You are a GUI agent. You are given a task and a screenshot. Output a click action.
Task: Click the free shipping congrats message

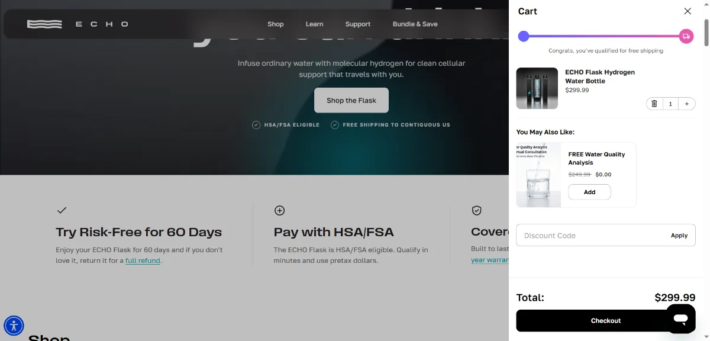[606, 51]
